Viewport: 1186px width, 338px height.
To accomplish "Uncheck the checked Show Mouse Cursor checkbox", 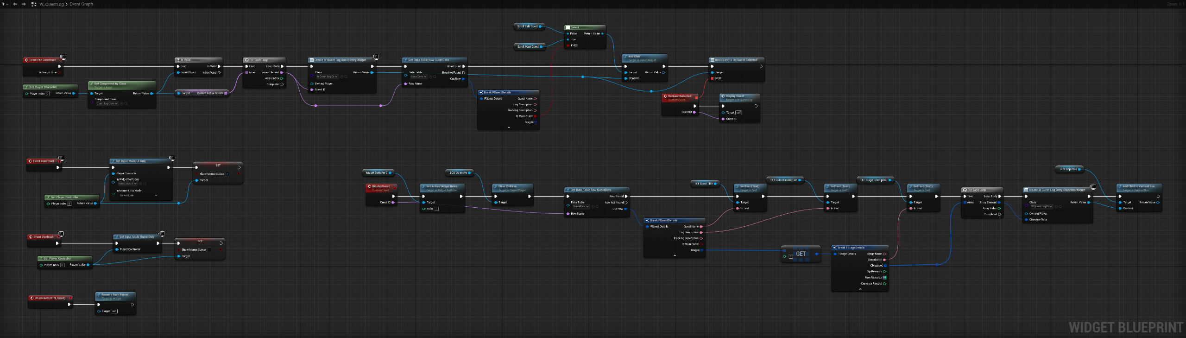I will [x=227, y=174].
